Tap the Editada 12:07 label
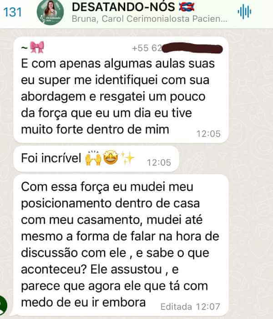 [x=190, y=307]
